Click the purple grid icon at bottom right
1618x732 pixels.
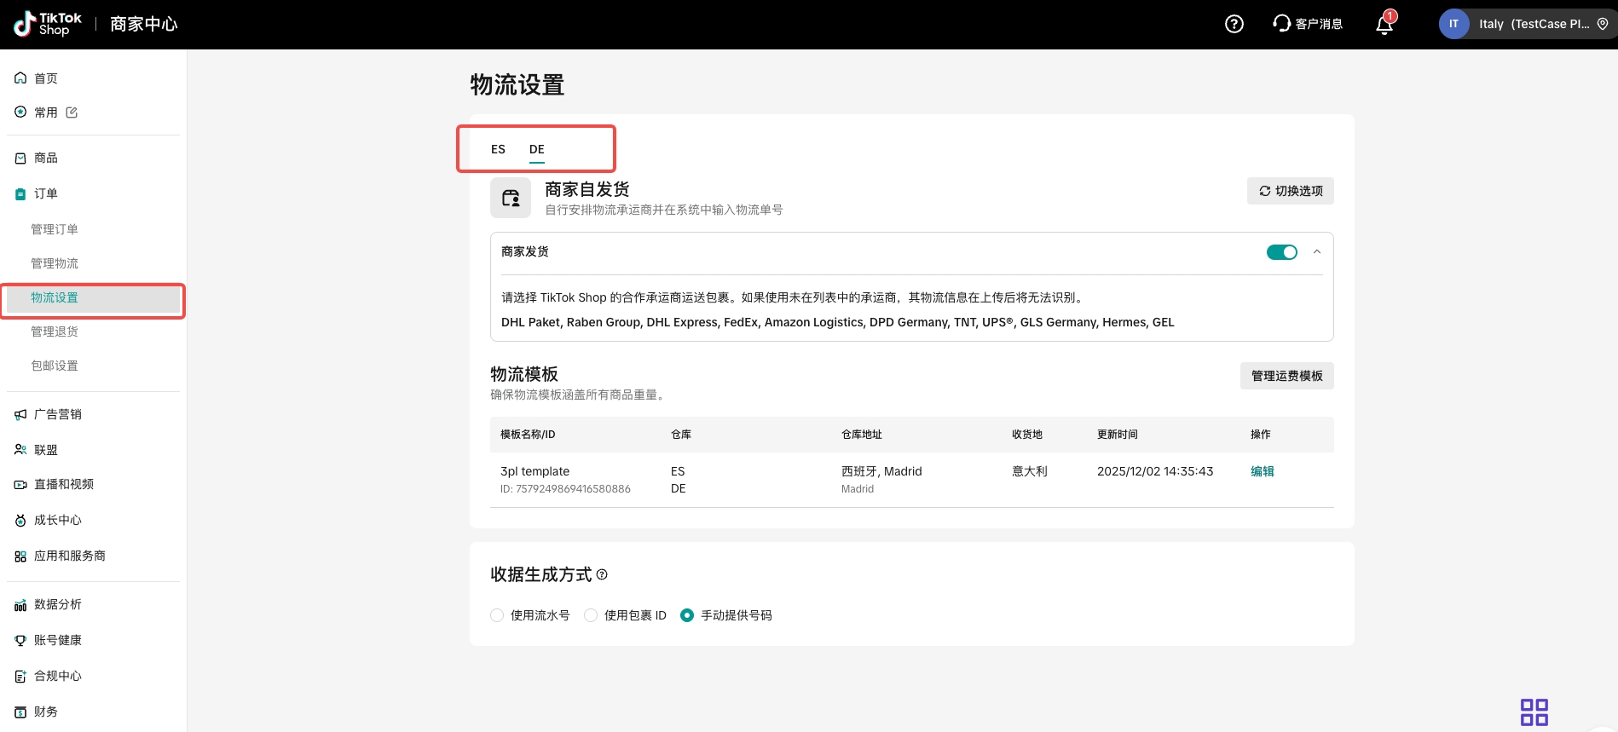coord(1534,712)
